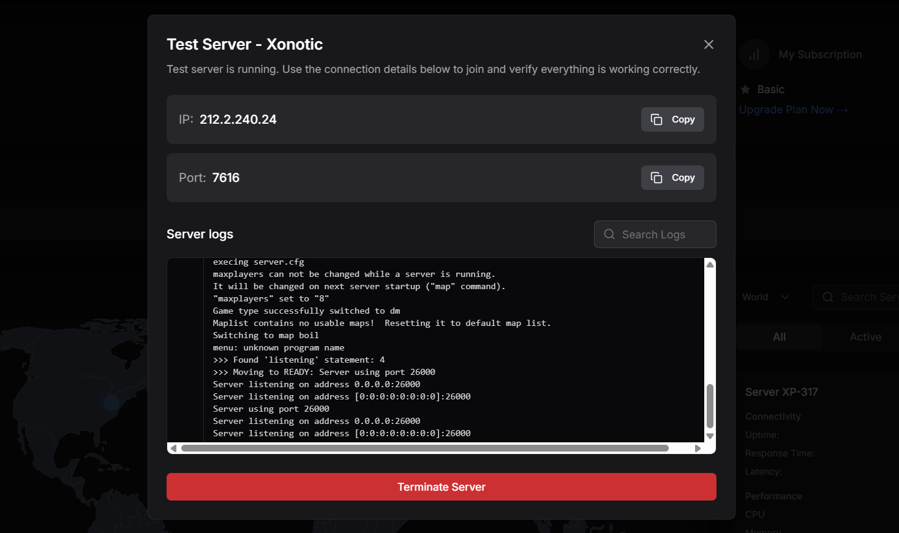Click the glowing location marker on the map
This screenshot has width=899, height=533.
click(x=111, y=403)
